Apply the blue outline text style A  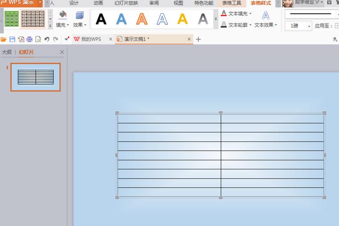[x=162, y=19]
